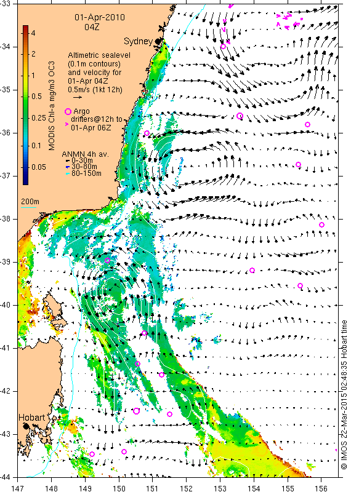Click the longitude axis label 147
This screenshot has height=492, width=351.
pos(18,488)
